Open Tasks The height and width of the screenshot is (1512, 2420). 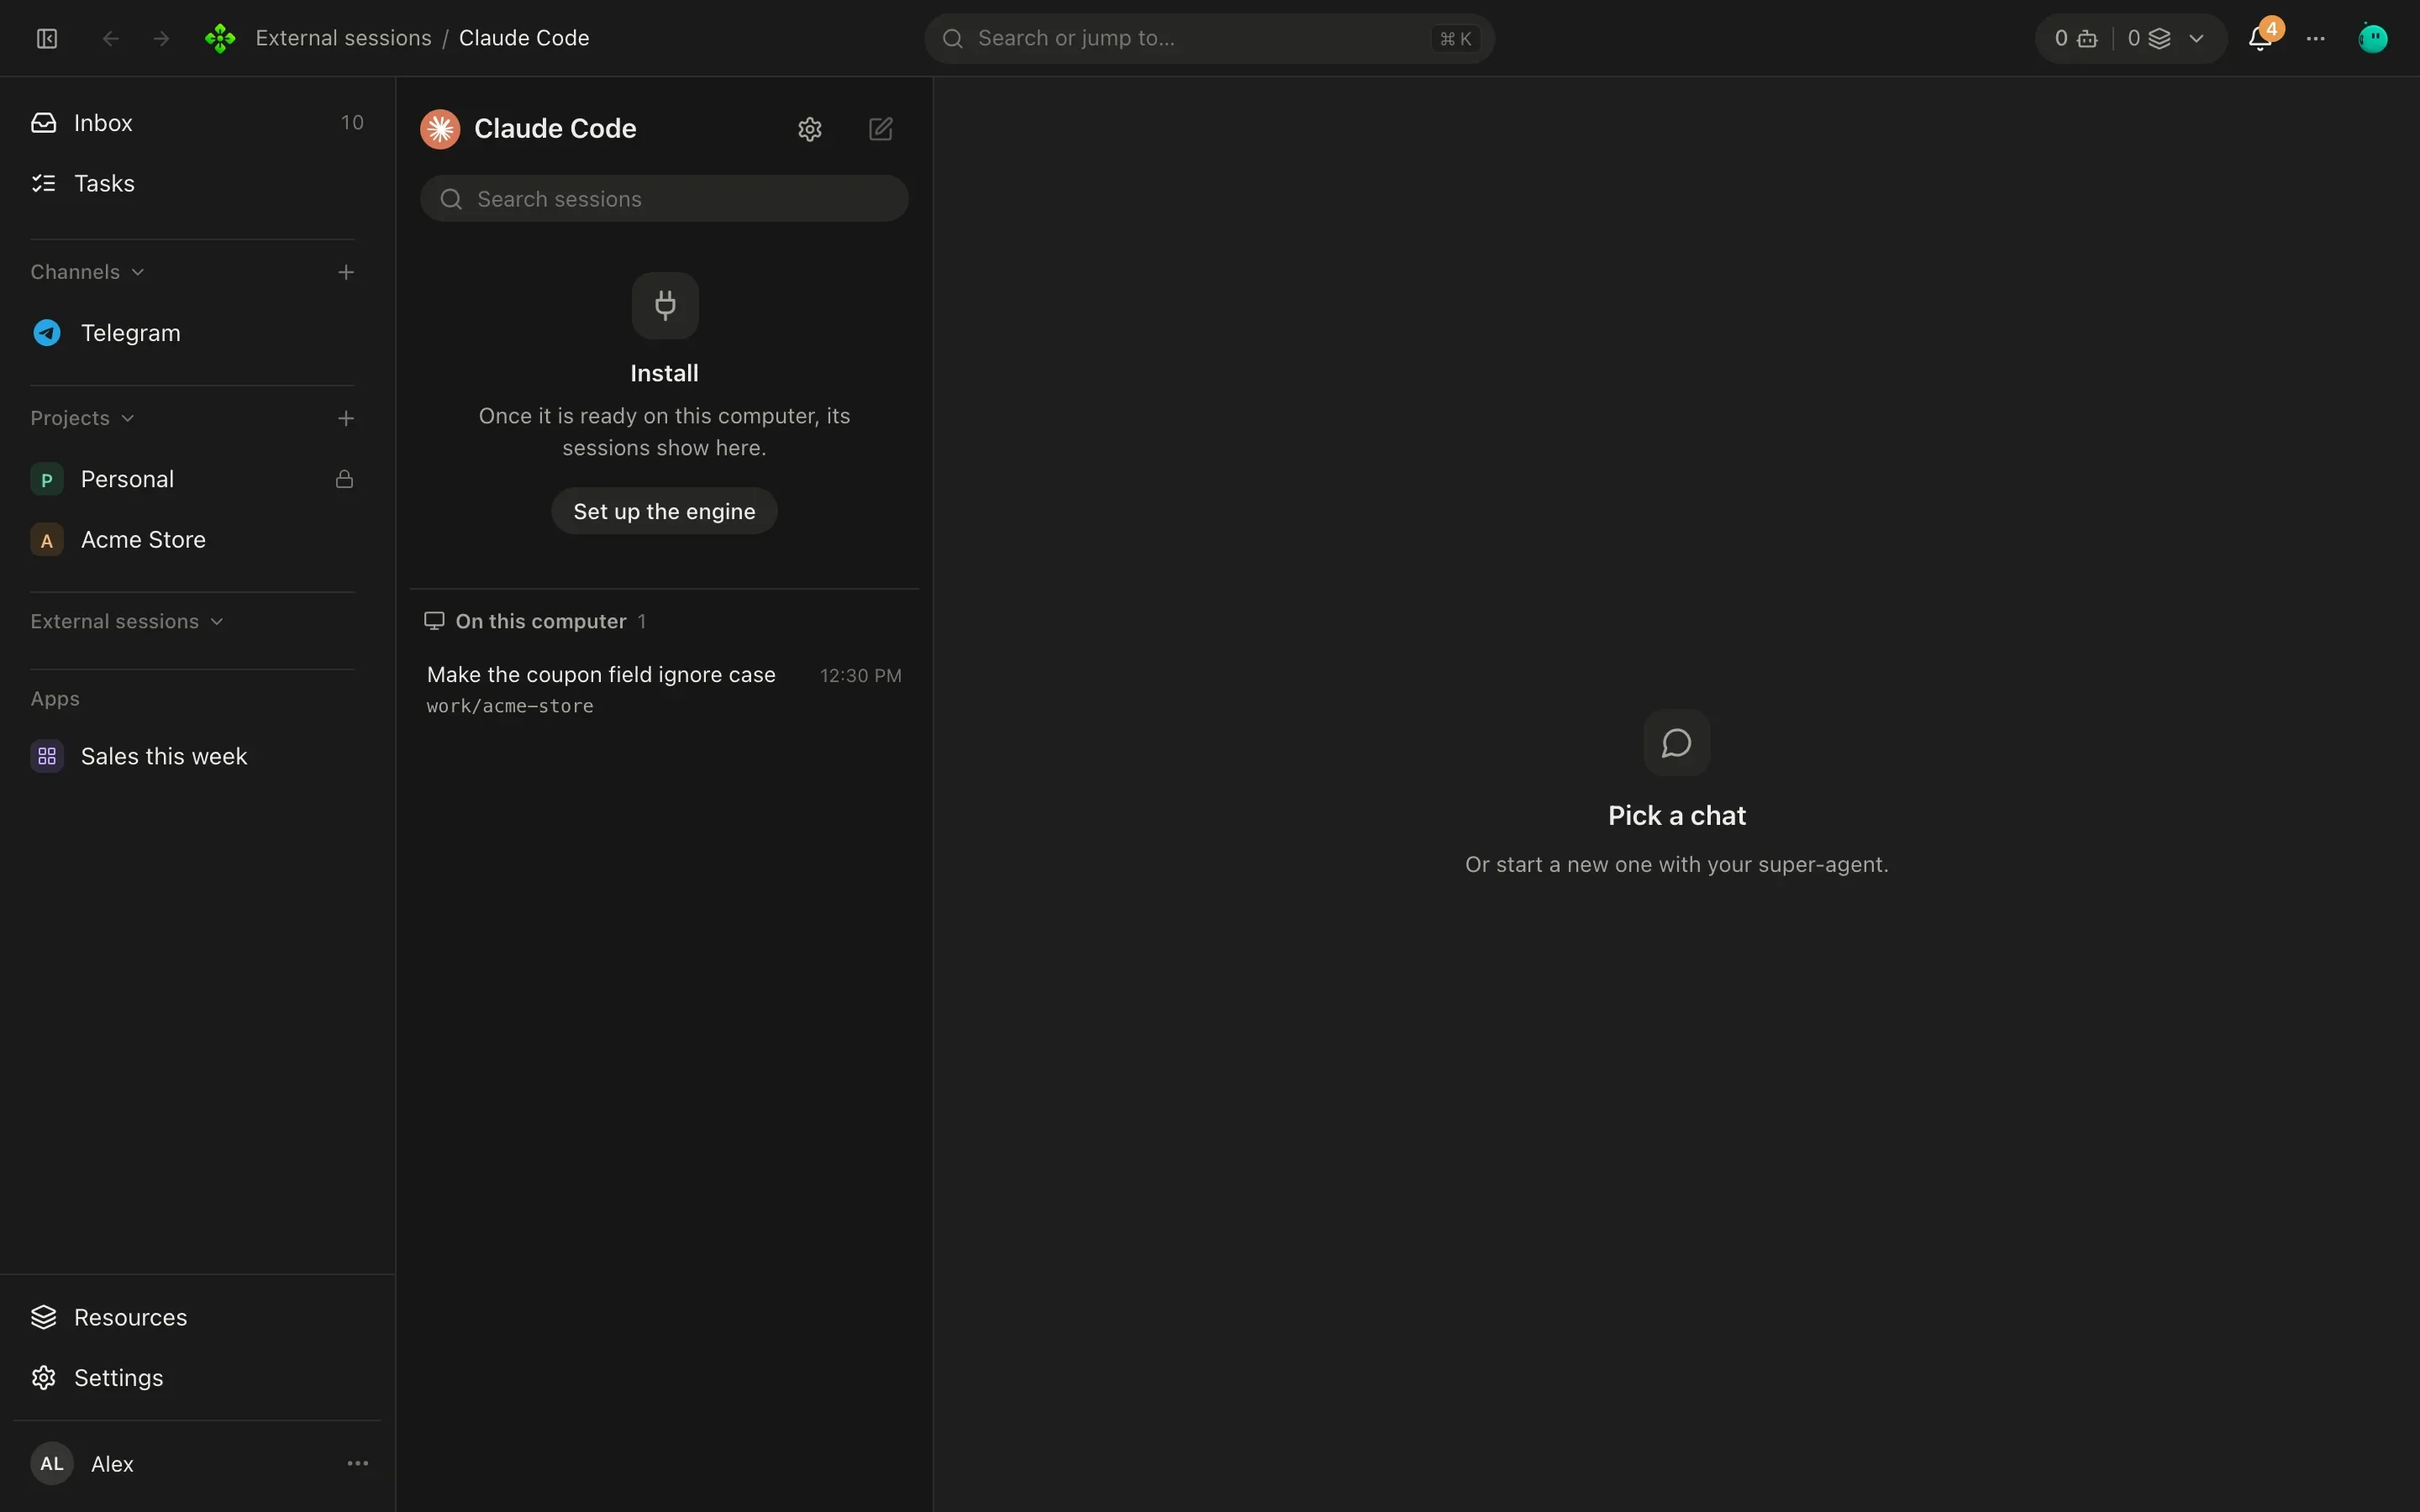197,183
